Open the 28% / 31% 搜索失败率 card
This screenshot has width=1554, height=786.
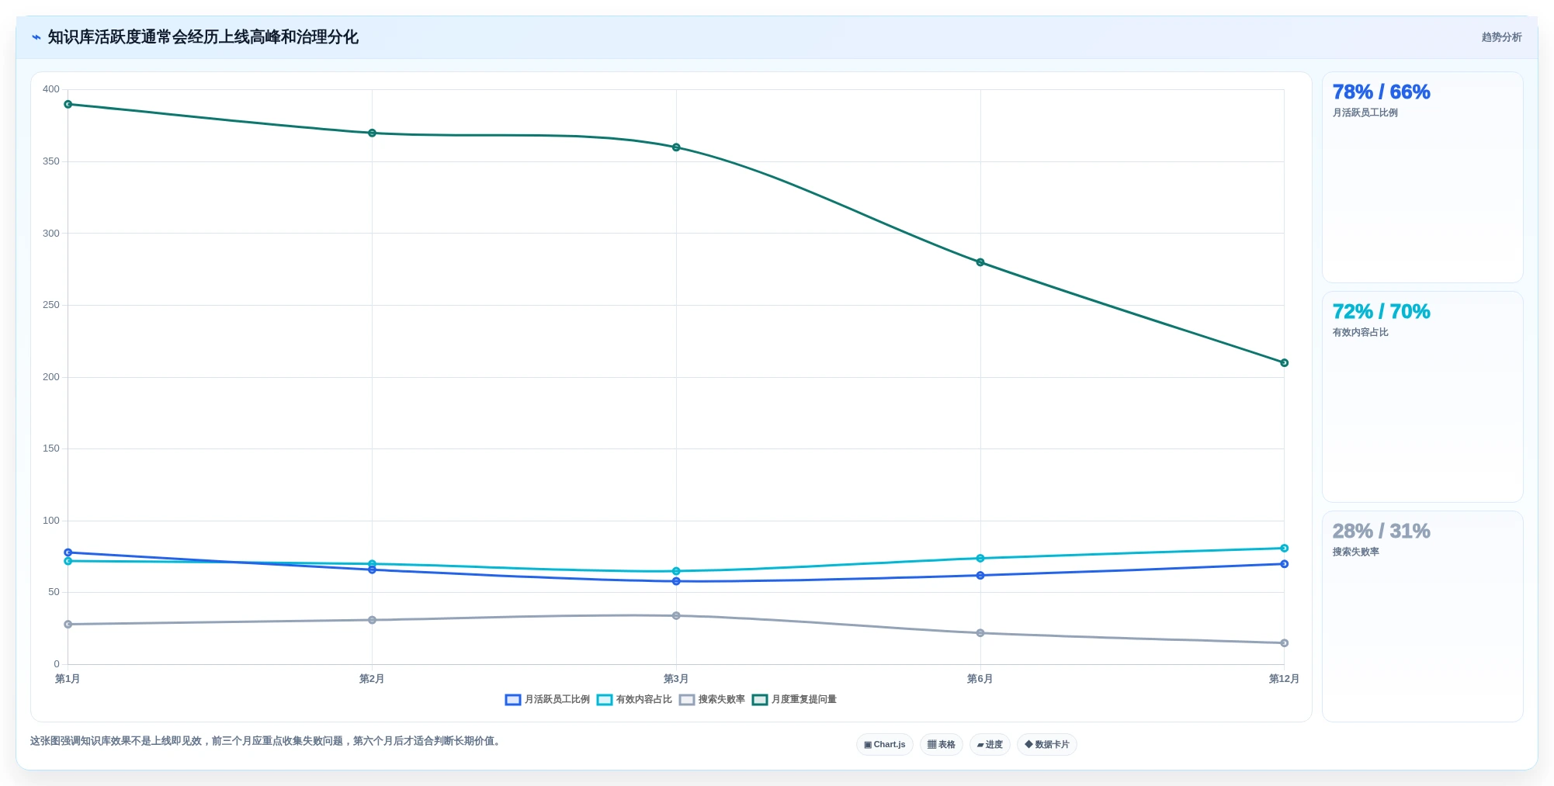(1422, 617)
